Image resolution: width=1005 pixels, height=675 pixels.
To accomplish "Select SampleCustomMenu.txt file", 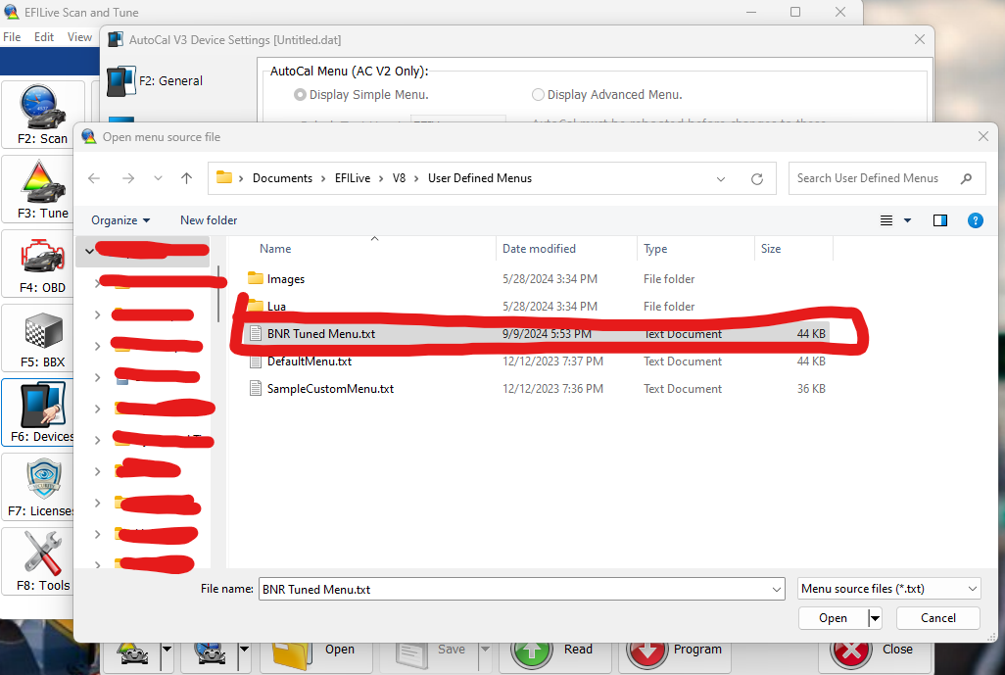I will coord(331,389).
